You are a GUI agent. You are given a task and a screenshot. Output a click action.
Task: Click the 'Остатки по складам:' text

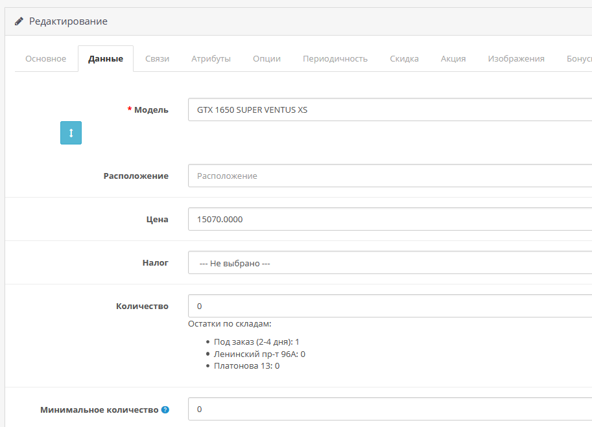[230, 324]
